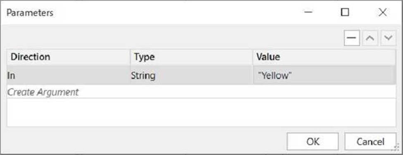Screen dimensions: 403x155
Task: Minimize the Parameters window
Action: [308, 12]
